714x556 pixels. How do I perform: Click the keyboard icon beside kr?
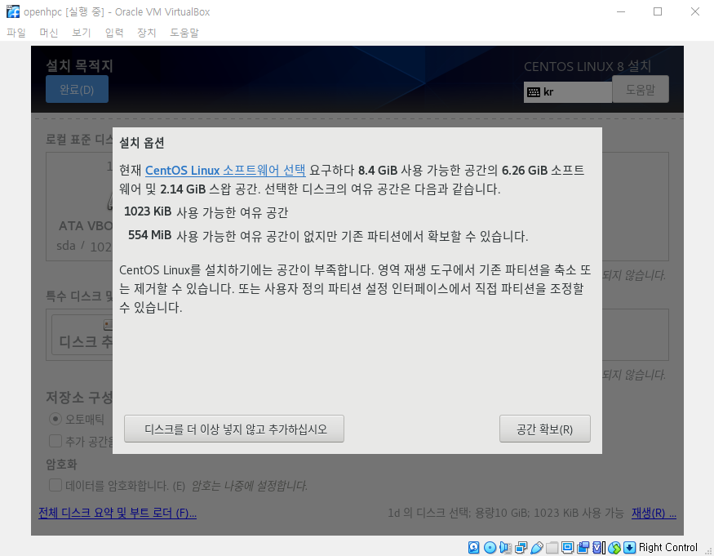(533, 92)
